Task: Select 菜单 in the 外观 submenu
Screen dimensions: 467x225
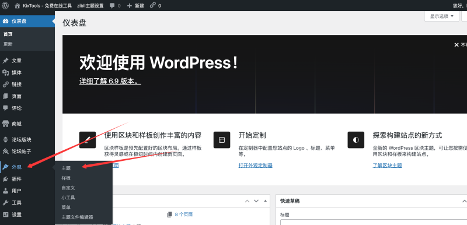Action: tap(66, 207)
